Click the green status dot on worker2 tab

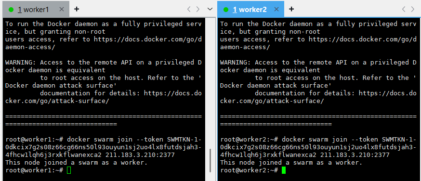226,10
